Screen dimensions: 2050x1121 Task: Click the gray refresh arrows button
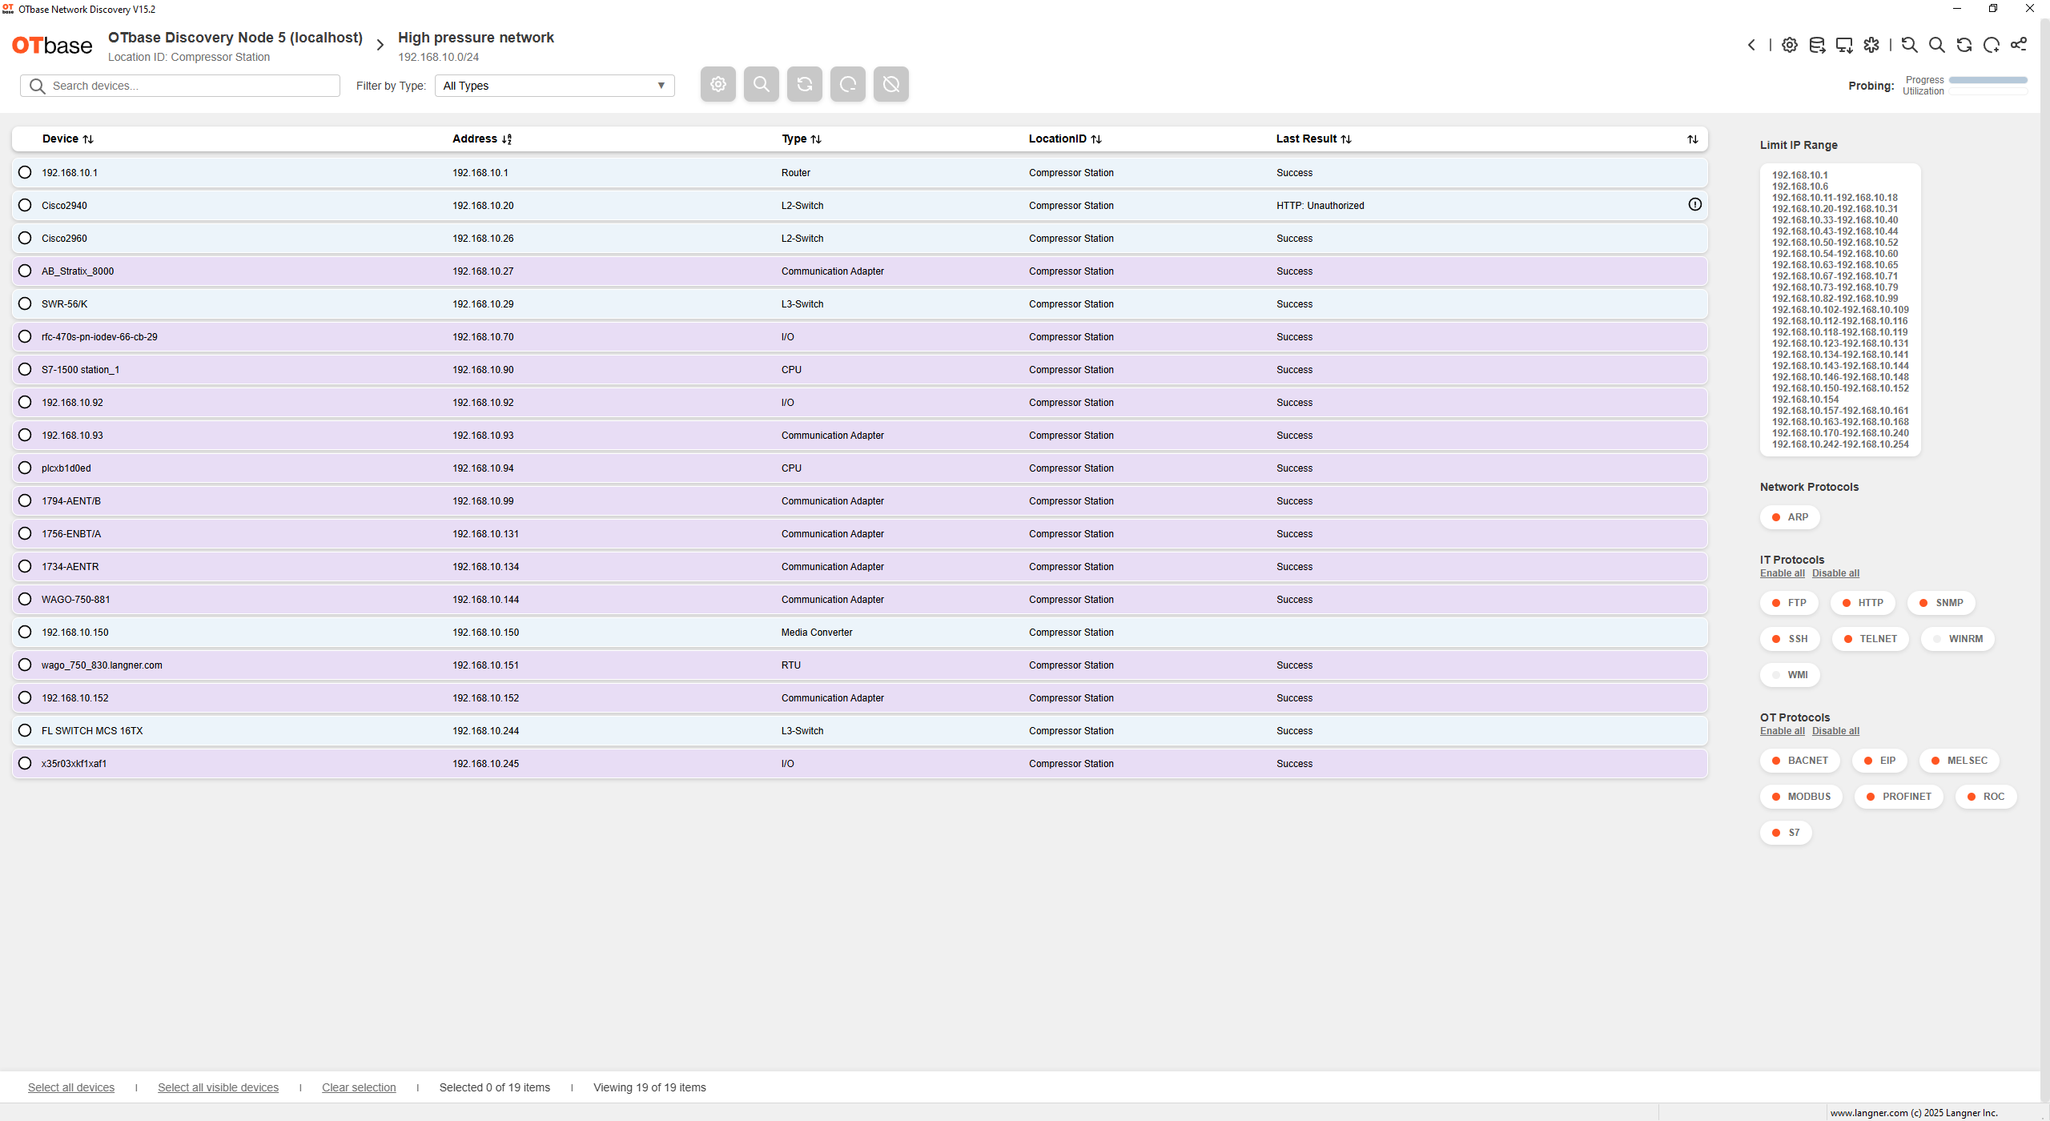(805, 84)
